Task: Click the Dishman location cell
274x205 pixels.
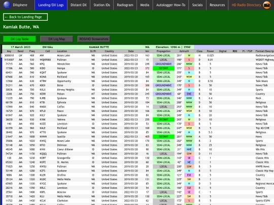Action: click(x=62, y=145)
